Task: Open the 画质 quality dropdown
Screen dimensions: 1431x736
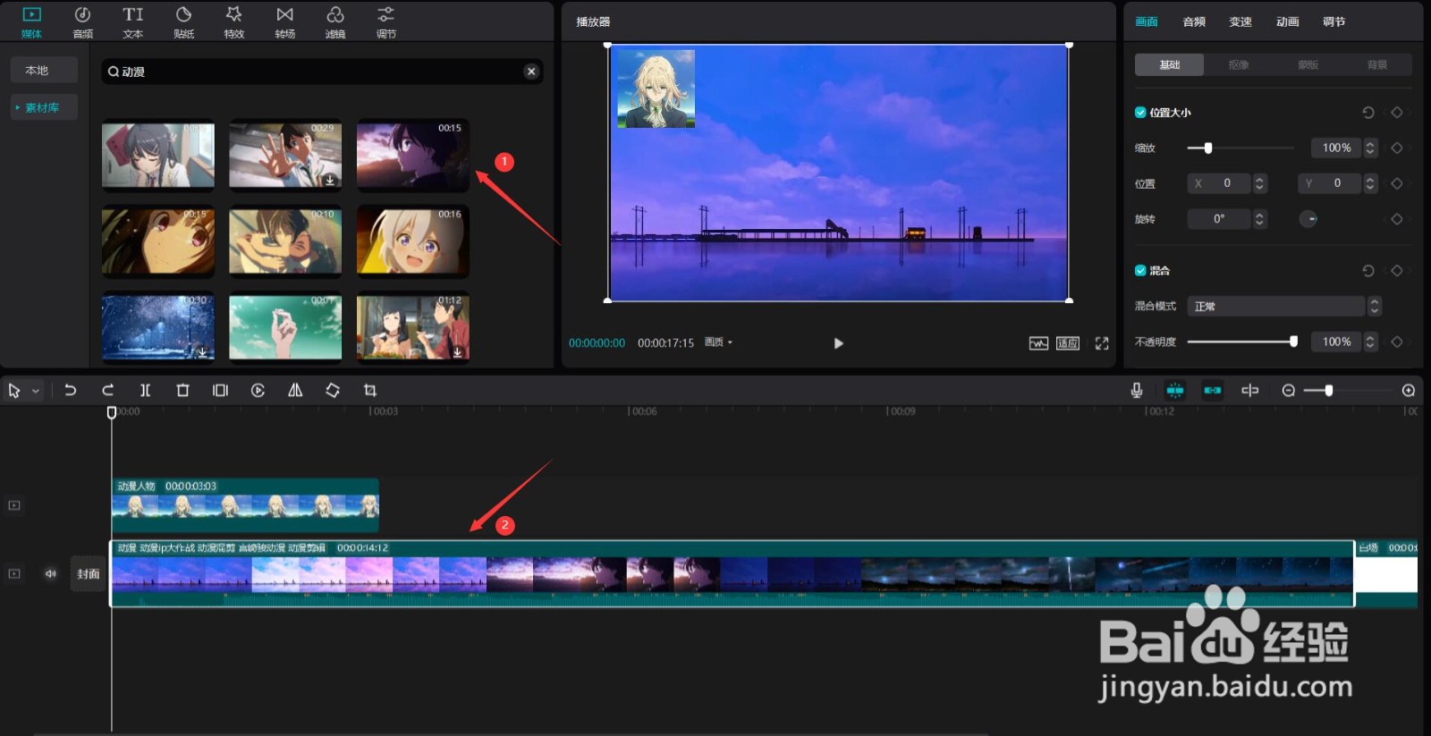Action: (718, 343)
